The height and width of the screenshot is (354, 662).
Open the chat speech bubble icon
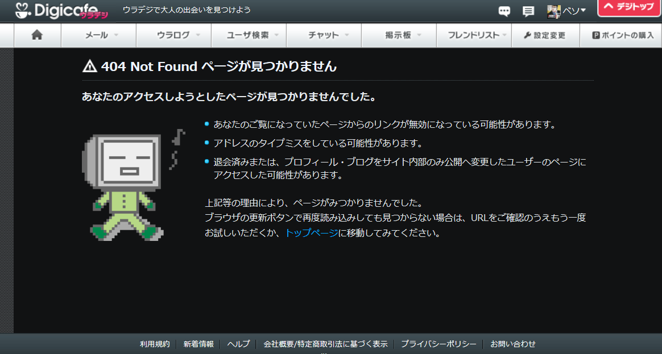pyautogui.click(x=504, y=11)
